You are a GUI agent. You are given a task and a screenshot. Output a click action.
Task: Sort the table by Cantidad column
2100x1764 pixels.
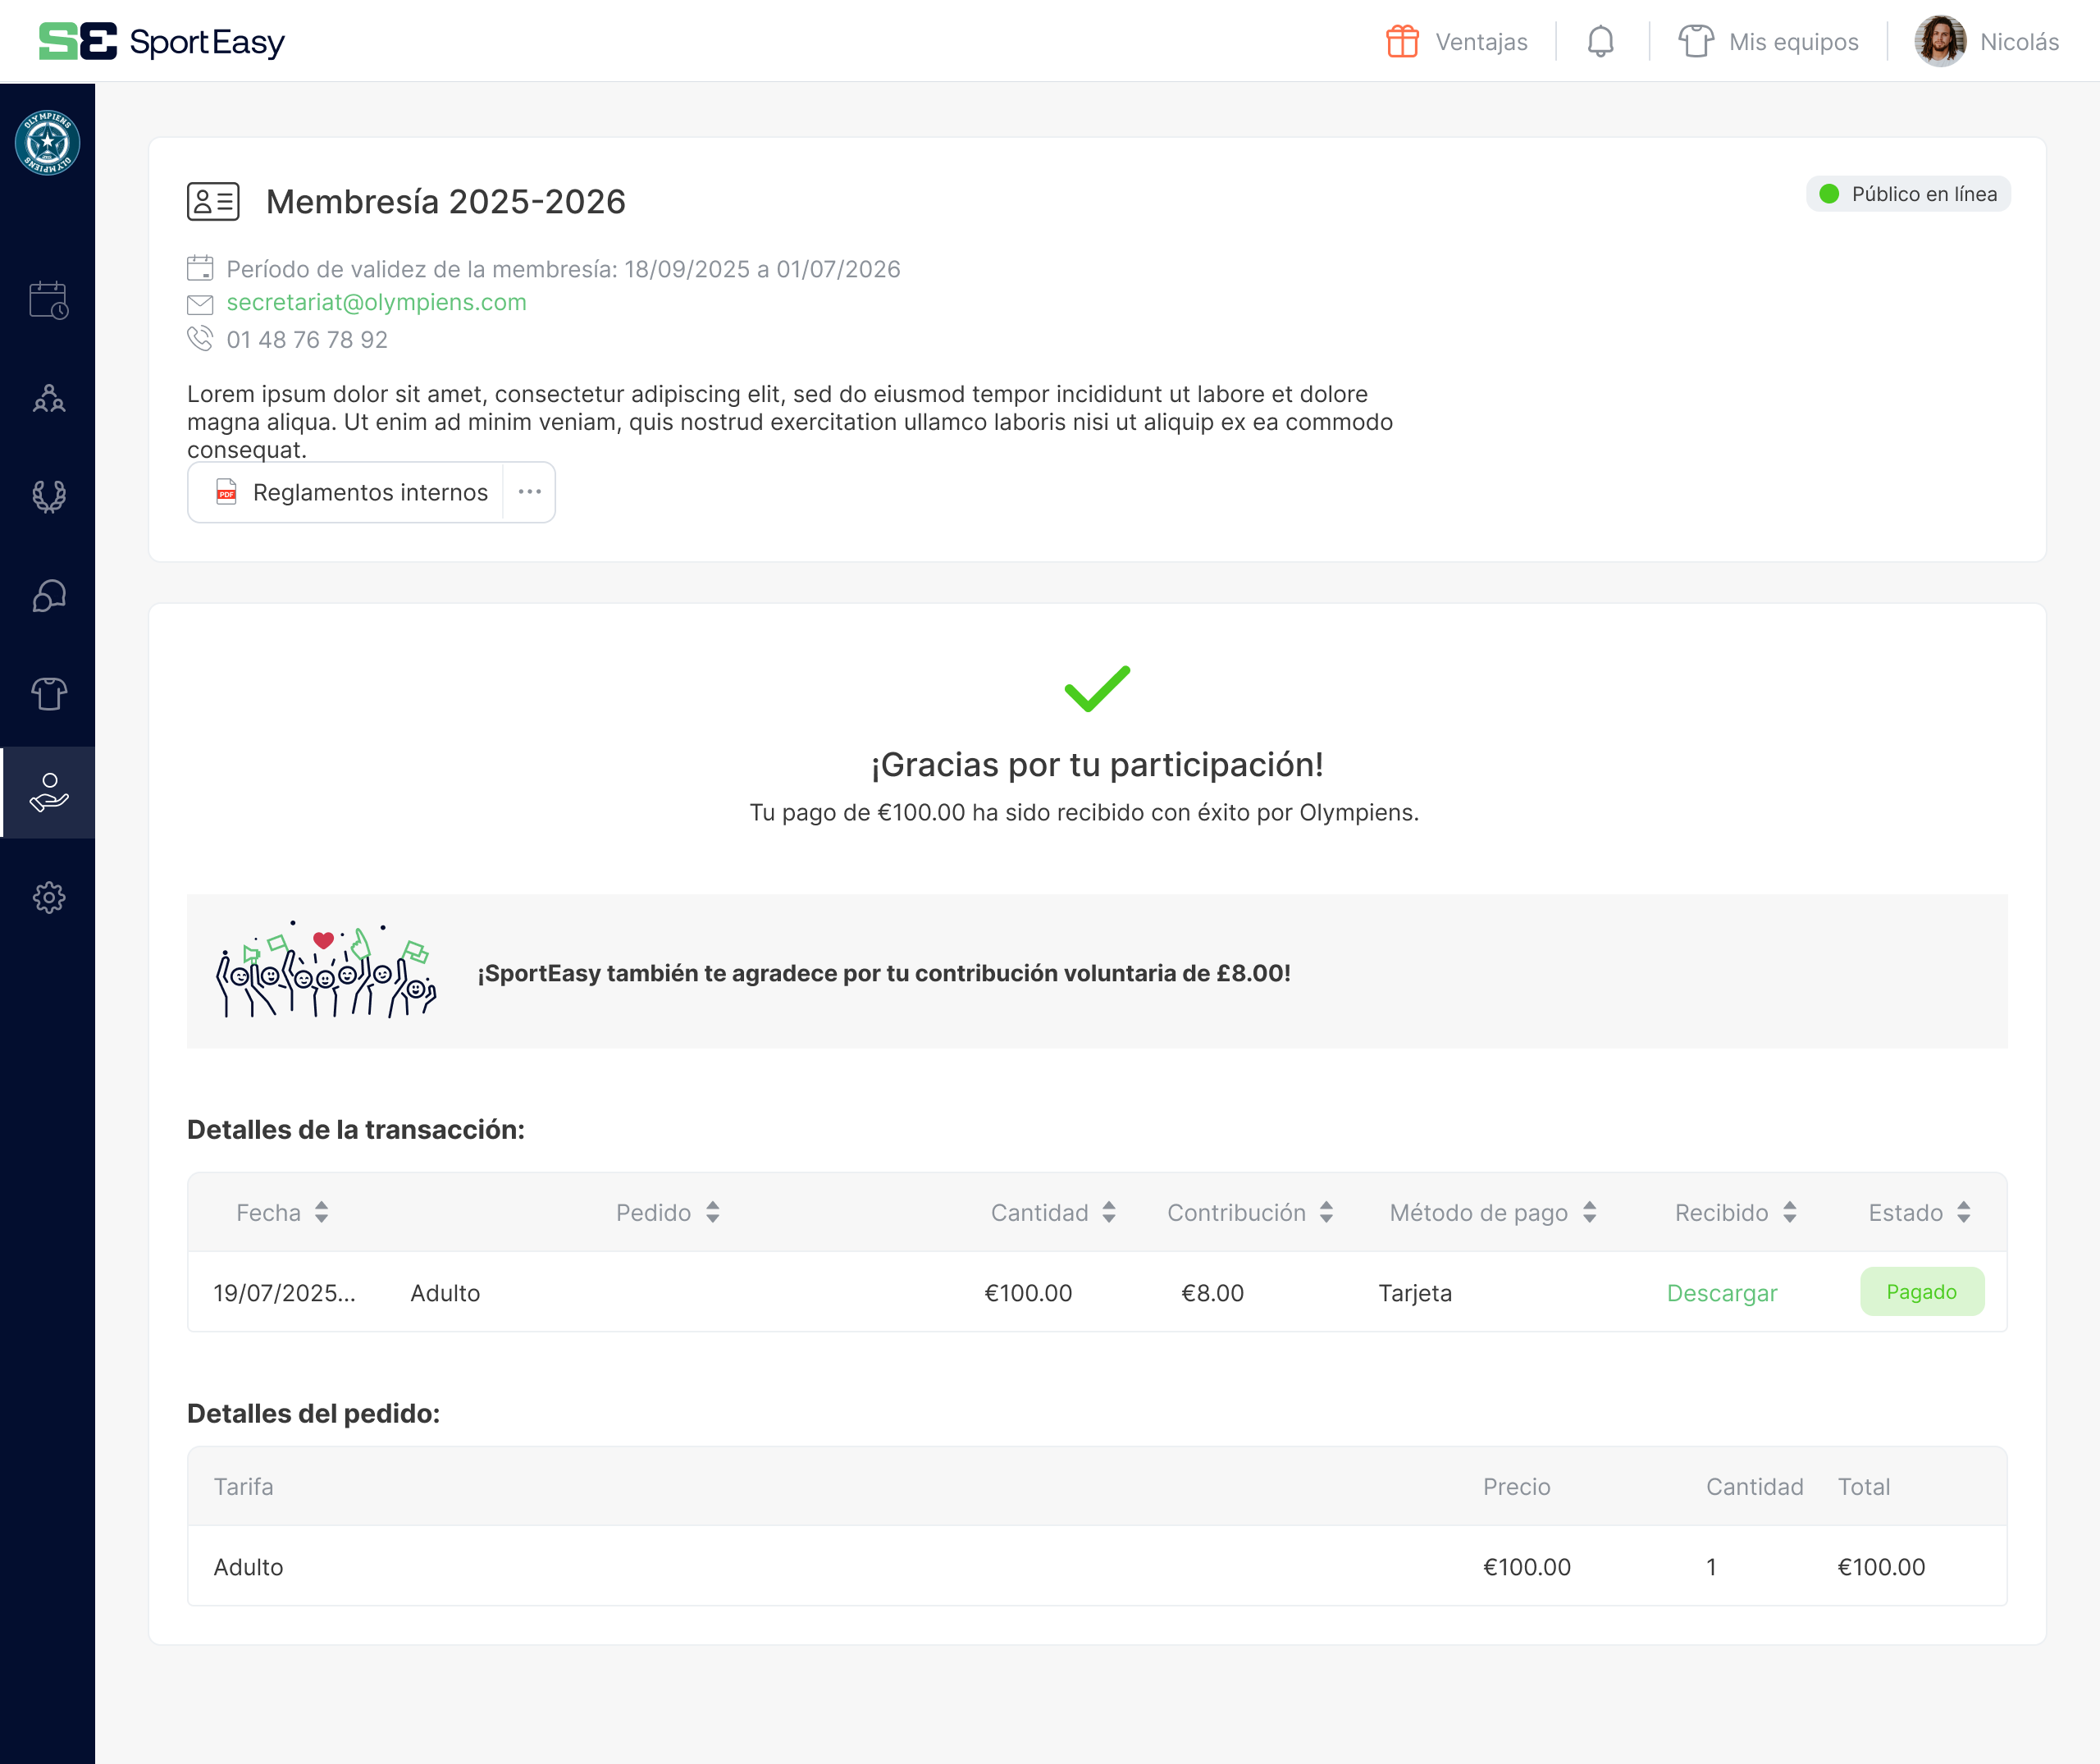click(x=1109, y=1213)
